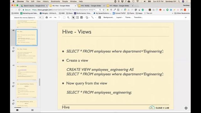
Task: Click 'SELECT * FROM employees_engineering;' line
Action: (99, 92)
